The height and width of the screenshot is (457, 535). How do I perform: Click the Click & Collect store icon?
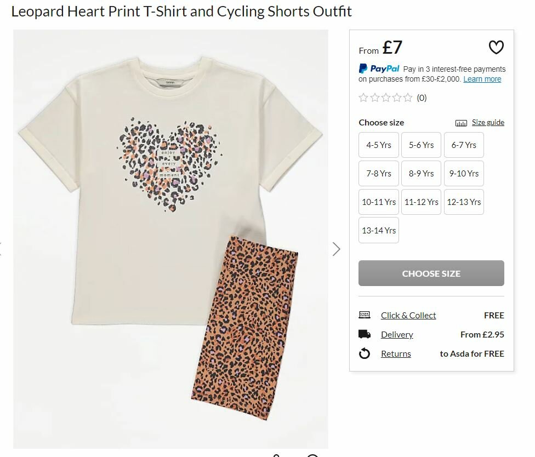tap(365, 315)
